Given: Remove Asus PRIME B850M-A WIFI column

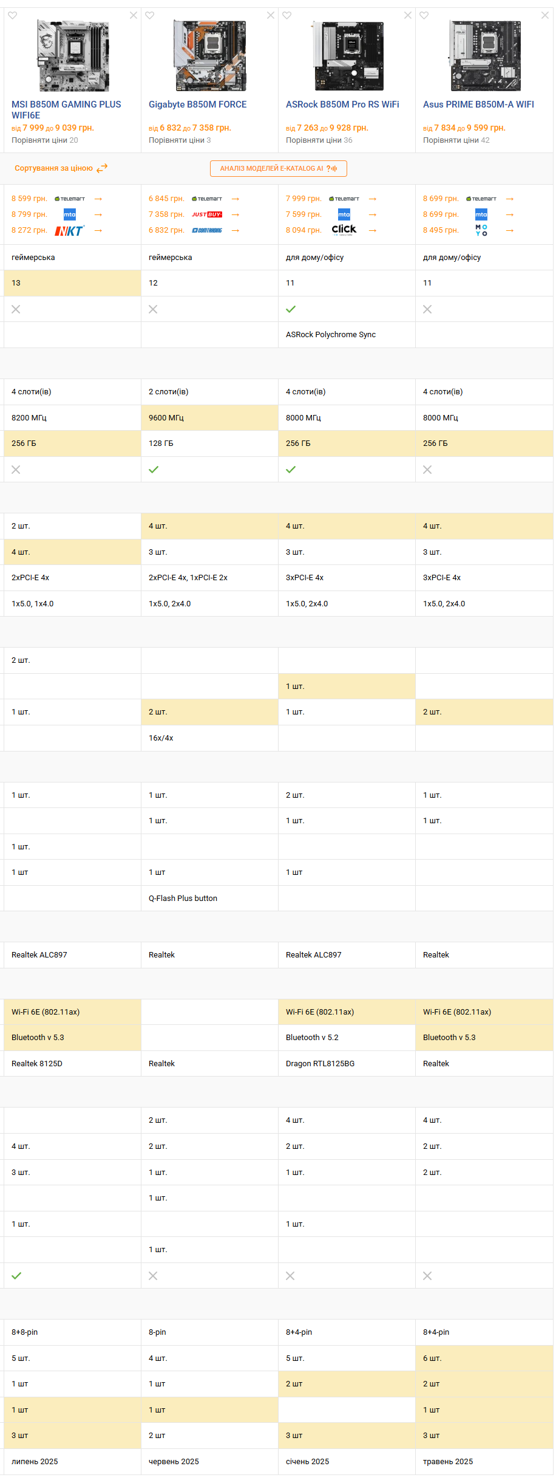Looking at the screenshot, I should click(x=545, y=15).
